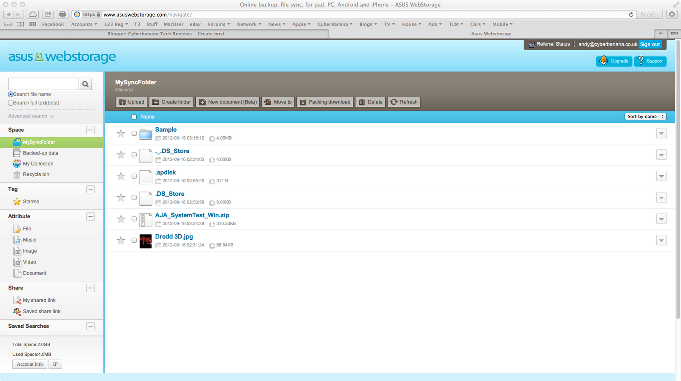Open the Sort by name dropdown
The width and height of the screenshot is (681, 381).
(646, 117)
